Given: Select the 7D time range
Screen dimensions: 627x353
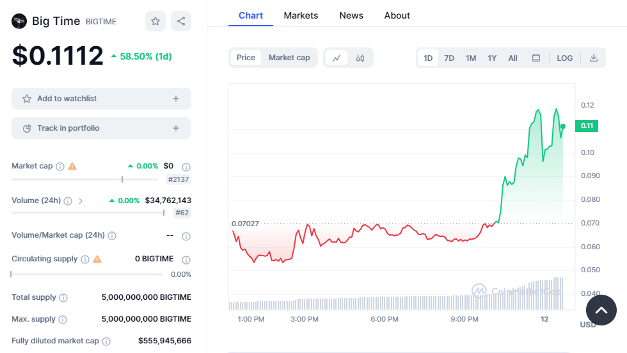Looking at the screenshot, I should [449, 58].
